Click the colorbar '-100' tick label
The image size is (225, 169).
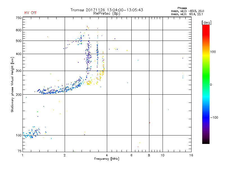pos(214,117)
